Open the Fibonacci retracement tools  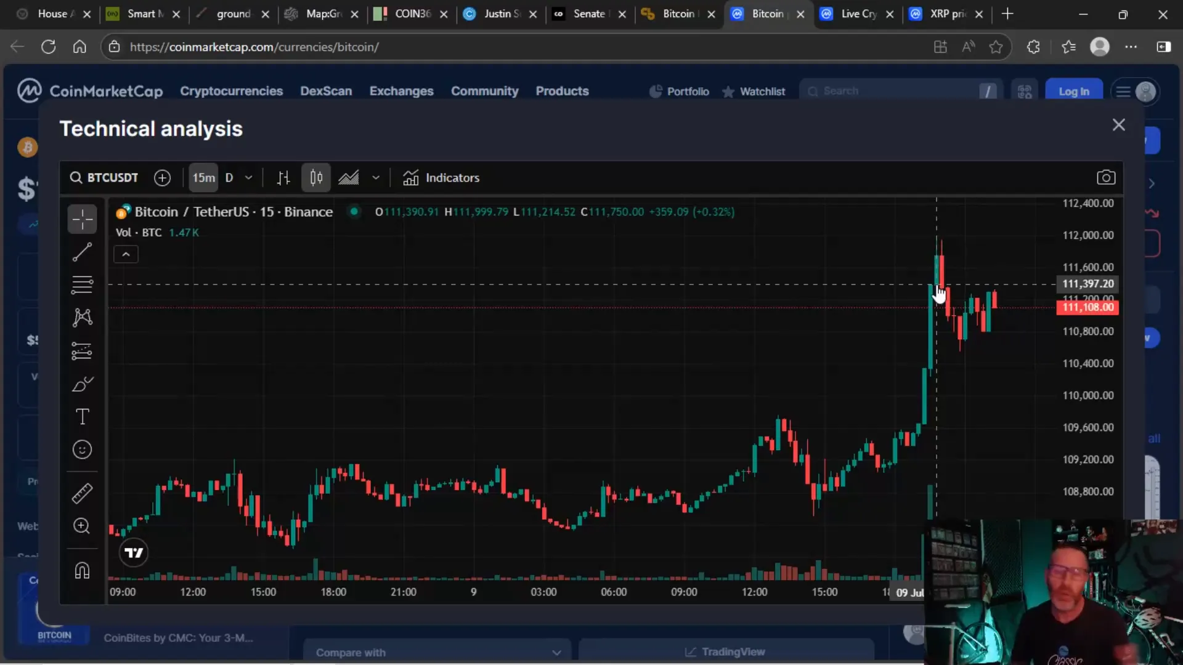coord(82,284)
